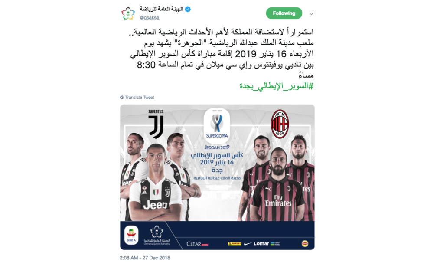Click the Arabic tweet text body

[x=222, y=53]
